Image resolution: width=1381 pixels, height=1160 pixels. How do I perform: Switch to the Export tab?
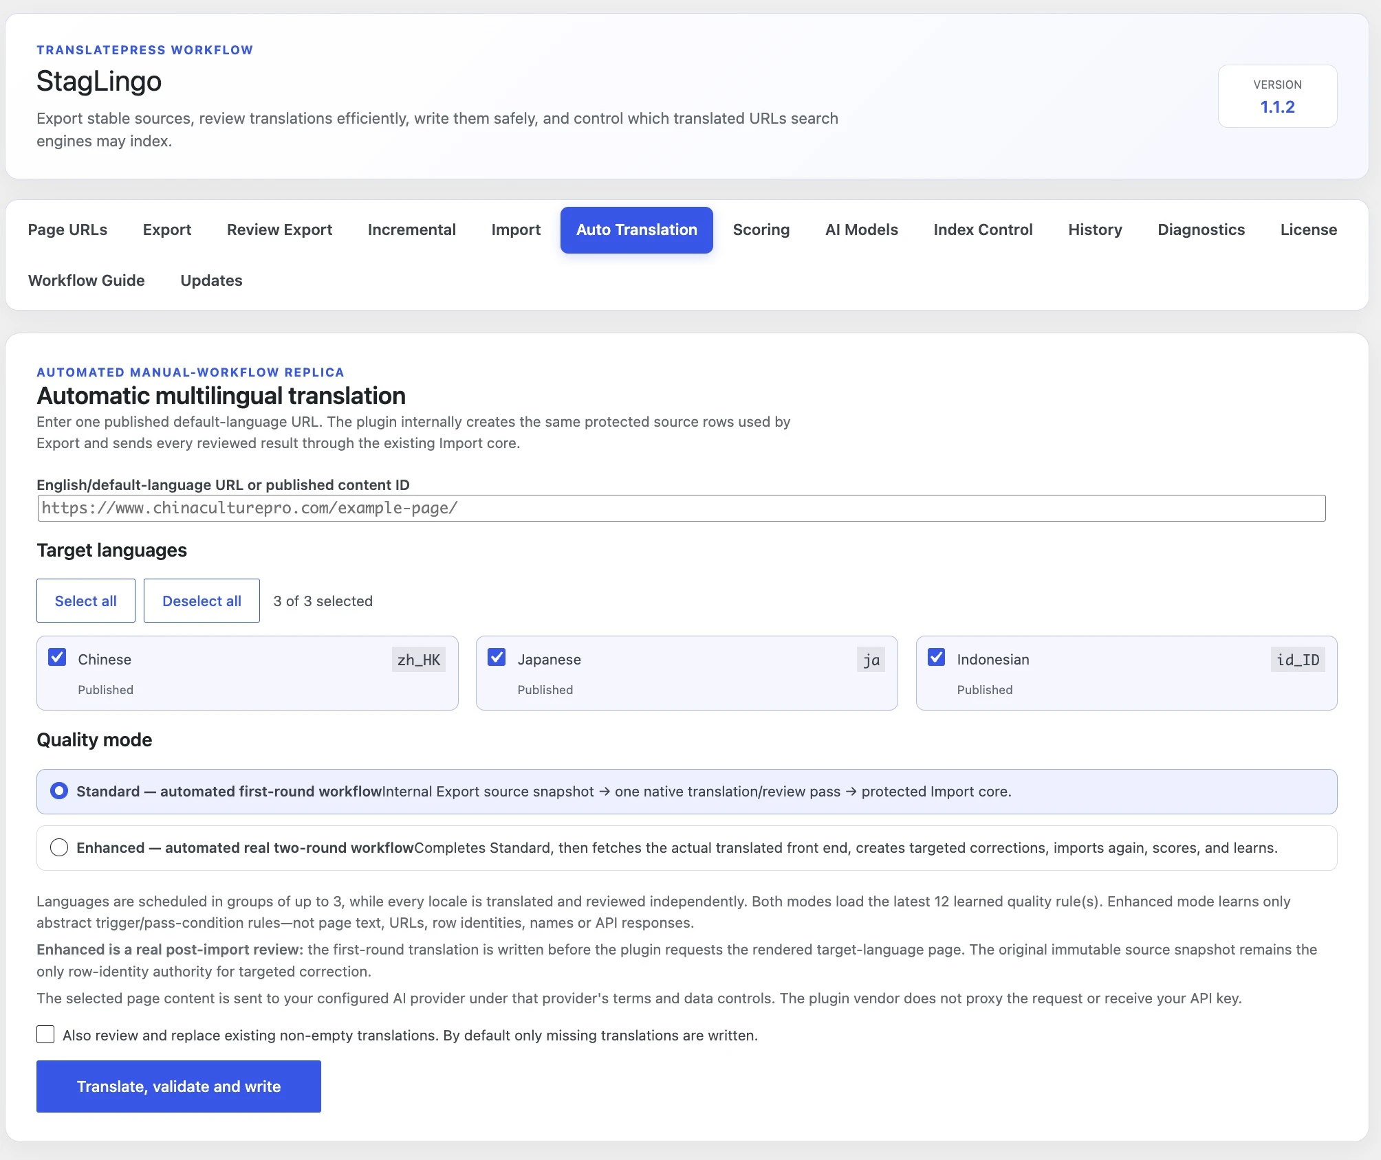(167, 230)
